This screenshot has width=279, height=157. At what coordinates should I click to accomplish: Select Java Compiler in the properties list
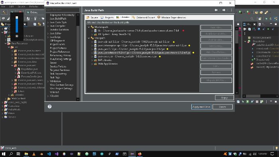point(57,26)
